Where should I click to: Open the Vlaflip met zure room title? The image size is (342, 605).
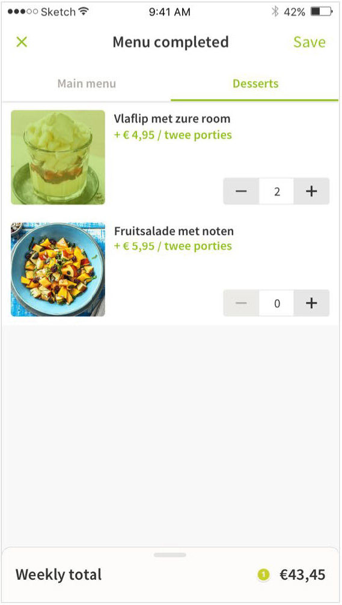(172, 118)
